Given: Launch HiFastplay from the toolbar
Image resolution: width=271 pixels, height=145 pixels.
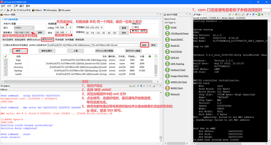Looking at the screenshot, I should pyautogui.click(x=50, y=10).
